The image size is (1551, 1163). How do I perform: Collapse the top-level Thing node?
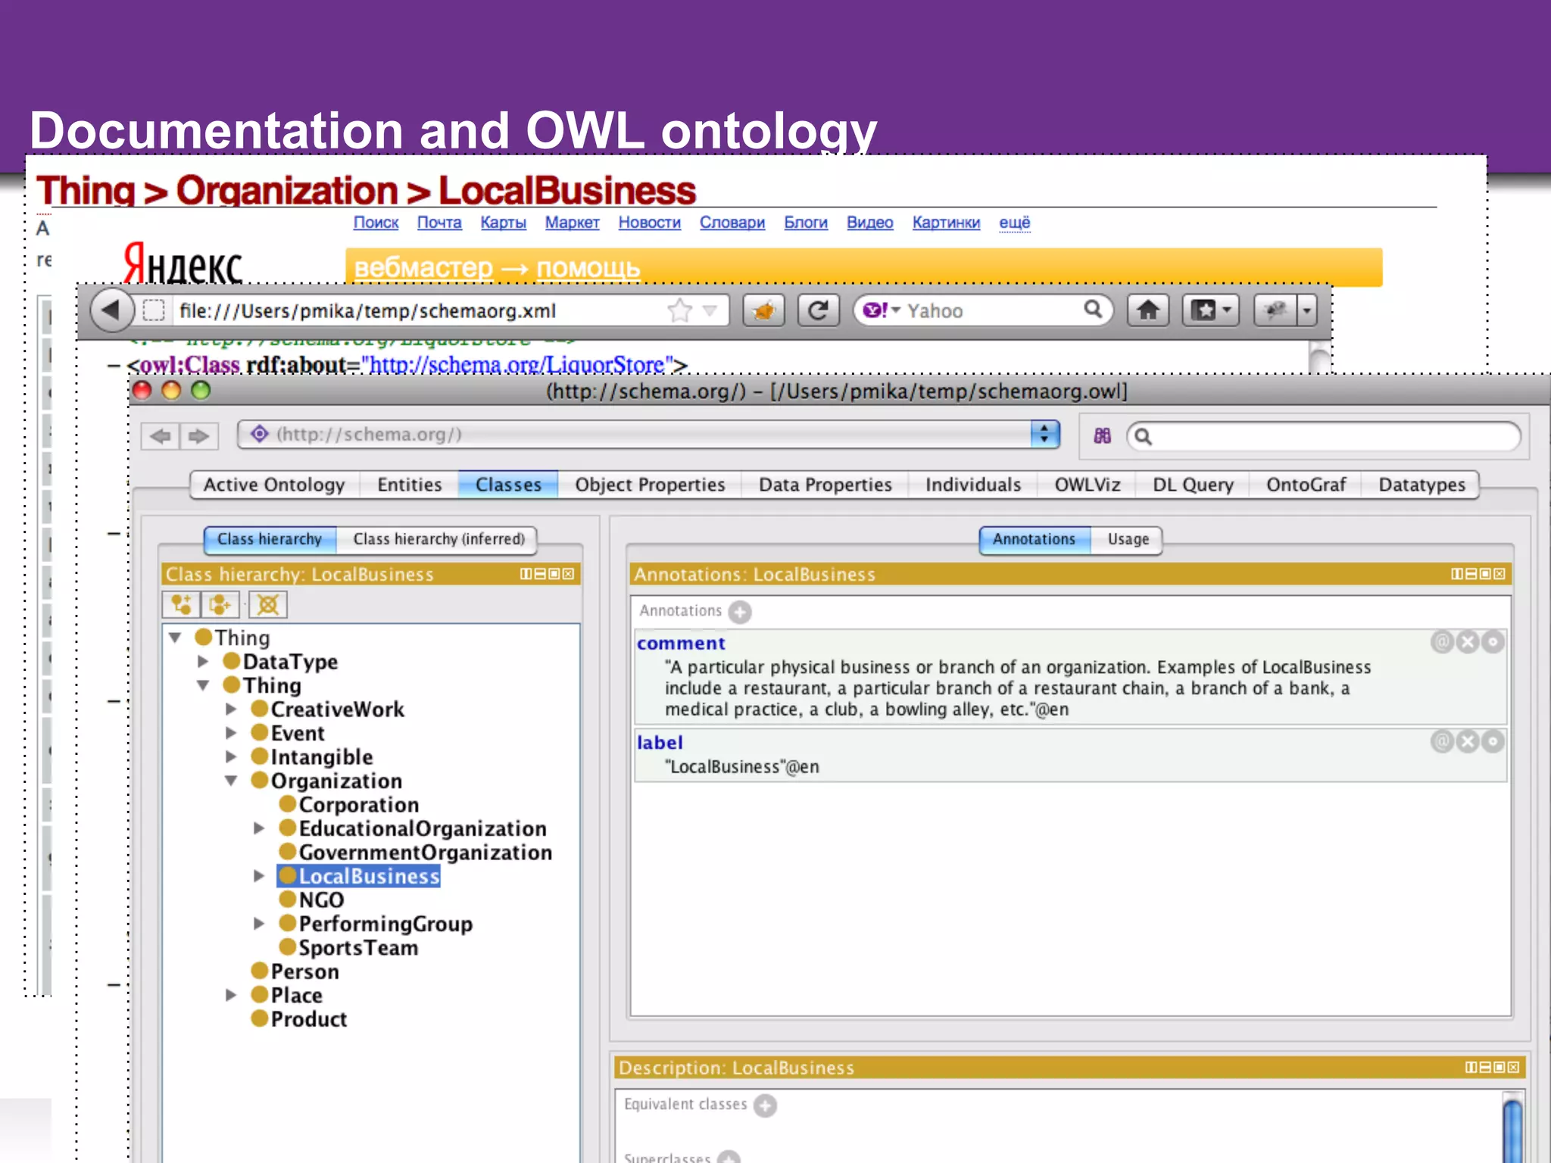[x=175, y=638]
